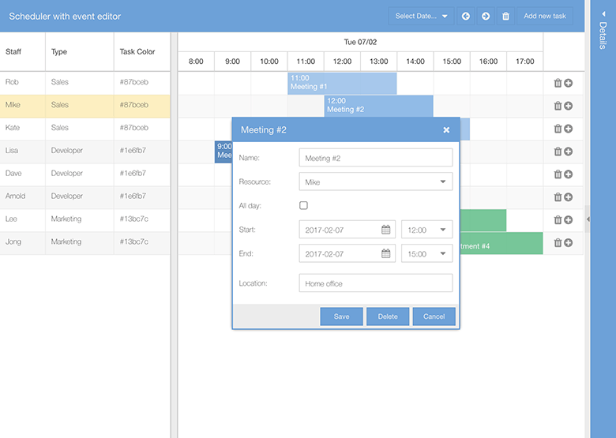616x438 pixels.
Task: Click the Start date field
Action: click(347, 230)
